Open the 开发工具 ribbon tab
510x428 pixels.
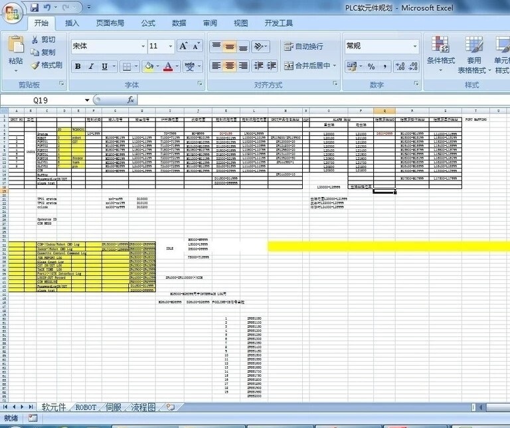[278, 23]
